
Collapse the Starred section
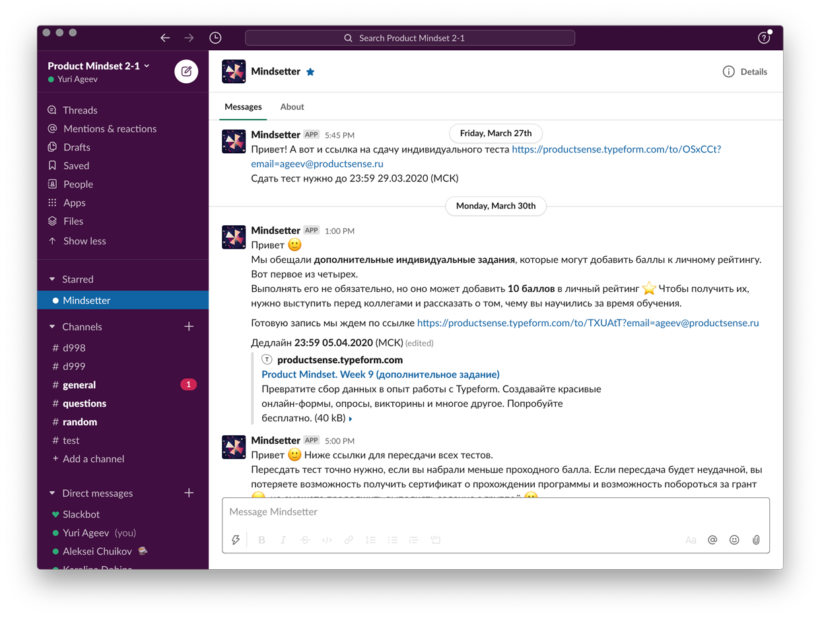(x=52, y=279)
